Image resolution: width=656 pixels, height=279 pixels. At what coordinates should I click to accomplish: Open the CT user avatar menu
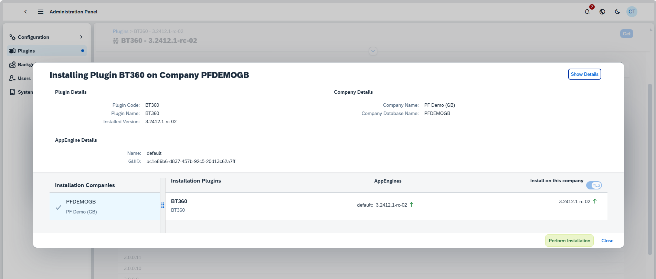(x=632, y=12)
